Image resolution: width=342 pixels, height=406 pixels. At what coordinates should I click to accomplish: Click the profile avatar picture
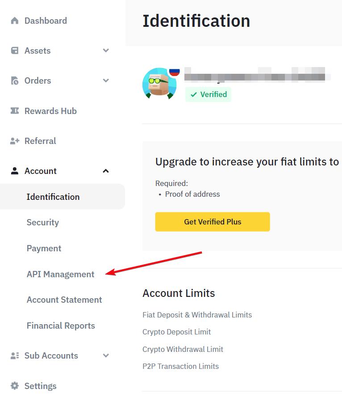tap(159, 84)
